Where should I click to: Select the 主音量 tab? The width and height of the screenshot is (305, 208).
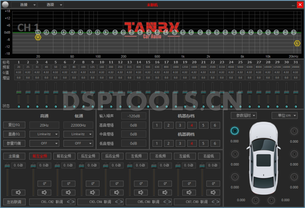[14, 156]
